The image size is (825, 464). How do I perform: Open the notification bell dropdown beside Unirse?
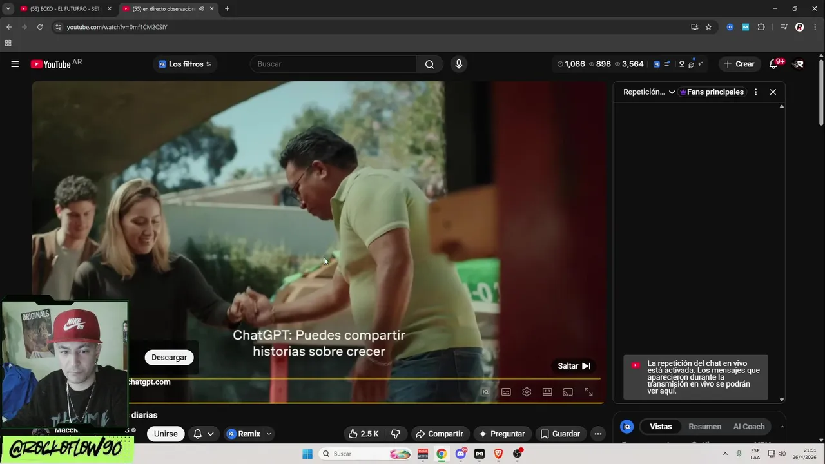tap(203, 434)
